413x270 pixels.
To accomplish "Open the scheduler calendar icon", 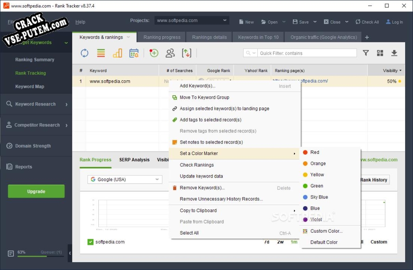I will point(134,53).
